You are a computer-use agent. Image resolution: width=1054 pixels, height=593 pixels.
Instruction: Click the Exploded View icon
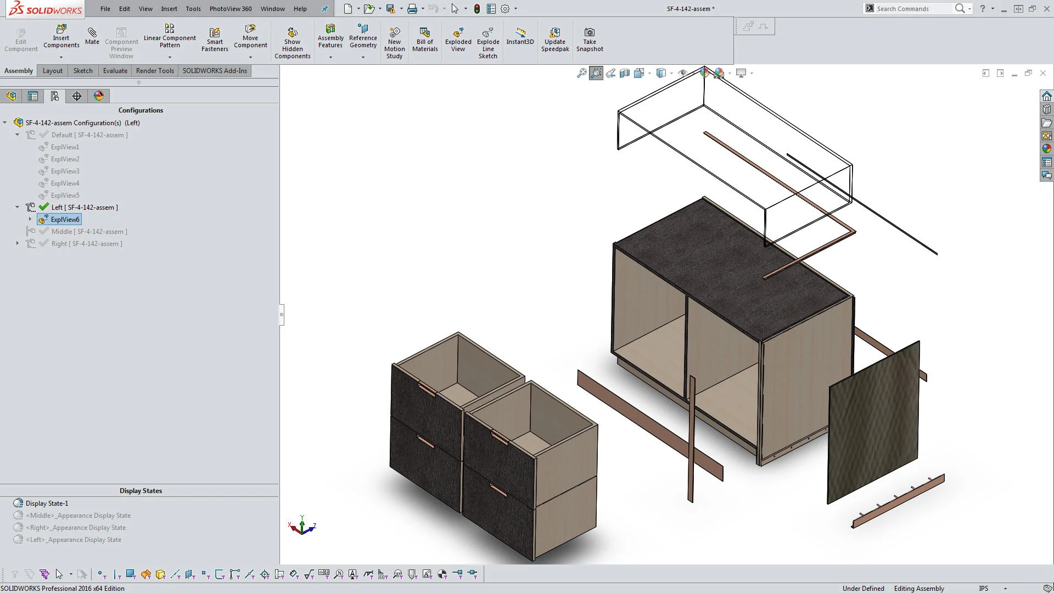click(x=458, y=32)
